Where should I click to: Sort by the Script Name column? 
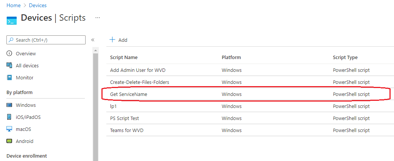[x=124, y=58]
